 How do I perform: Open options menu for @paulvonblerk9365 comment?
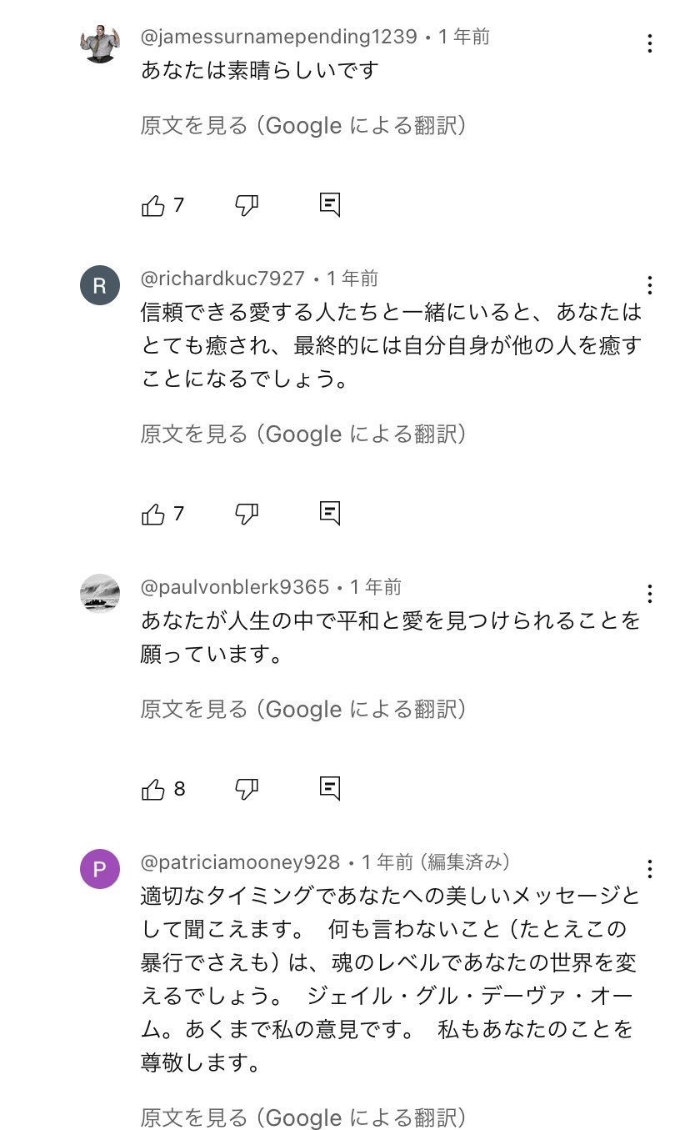649,594
